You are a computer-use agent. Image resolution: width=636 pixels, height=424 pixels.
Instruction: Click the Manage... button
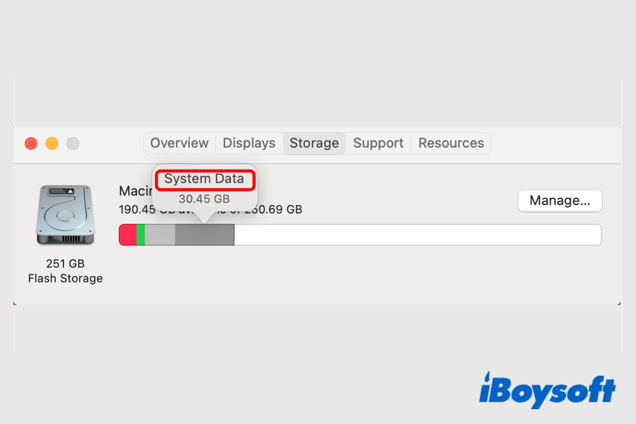point(560,201)
